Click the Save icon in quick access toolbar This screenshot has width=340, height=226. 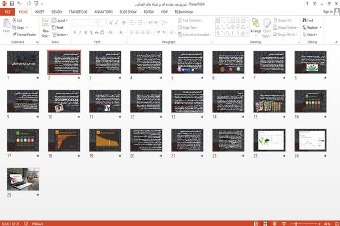click(x=12, y=4)
